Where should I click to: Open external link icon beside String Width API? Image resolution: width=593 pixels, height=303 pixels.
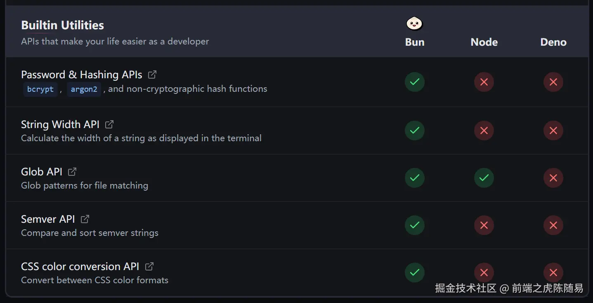[x=109, y=124]
